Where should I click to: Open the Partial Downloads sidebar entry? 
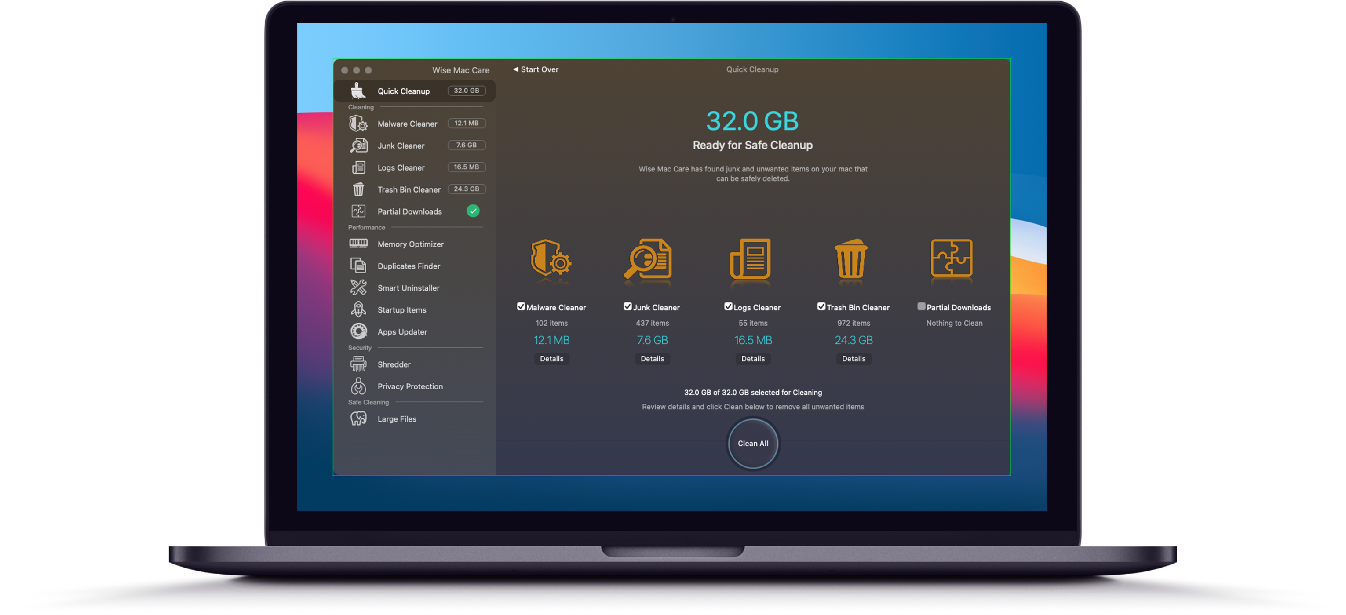point(414,211)
